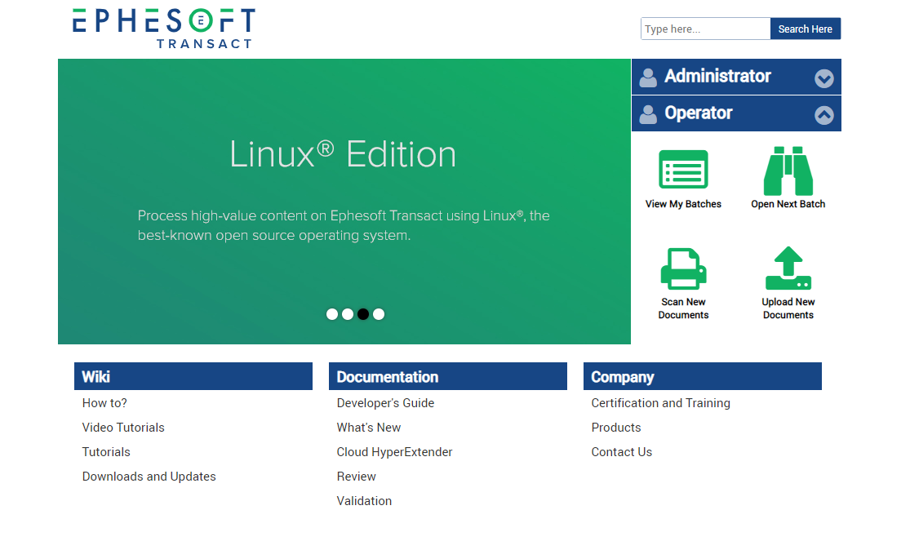Click the Open Next Batch binoculars icon
This screenshot has height=550, width=910.
788,171
